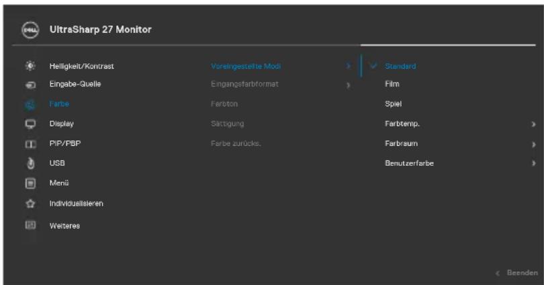Click the Dell logo icon
544x285 pixels.
click(30, 30)
